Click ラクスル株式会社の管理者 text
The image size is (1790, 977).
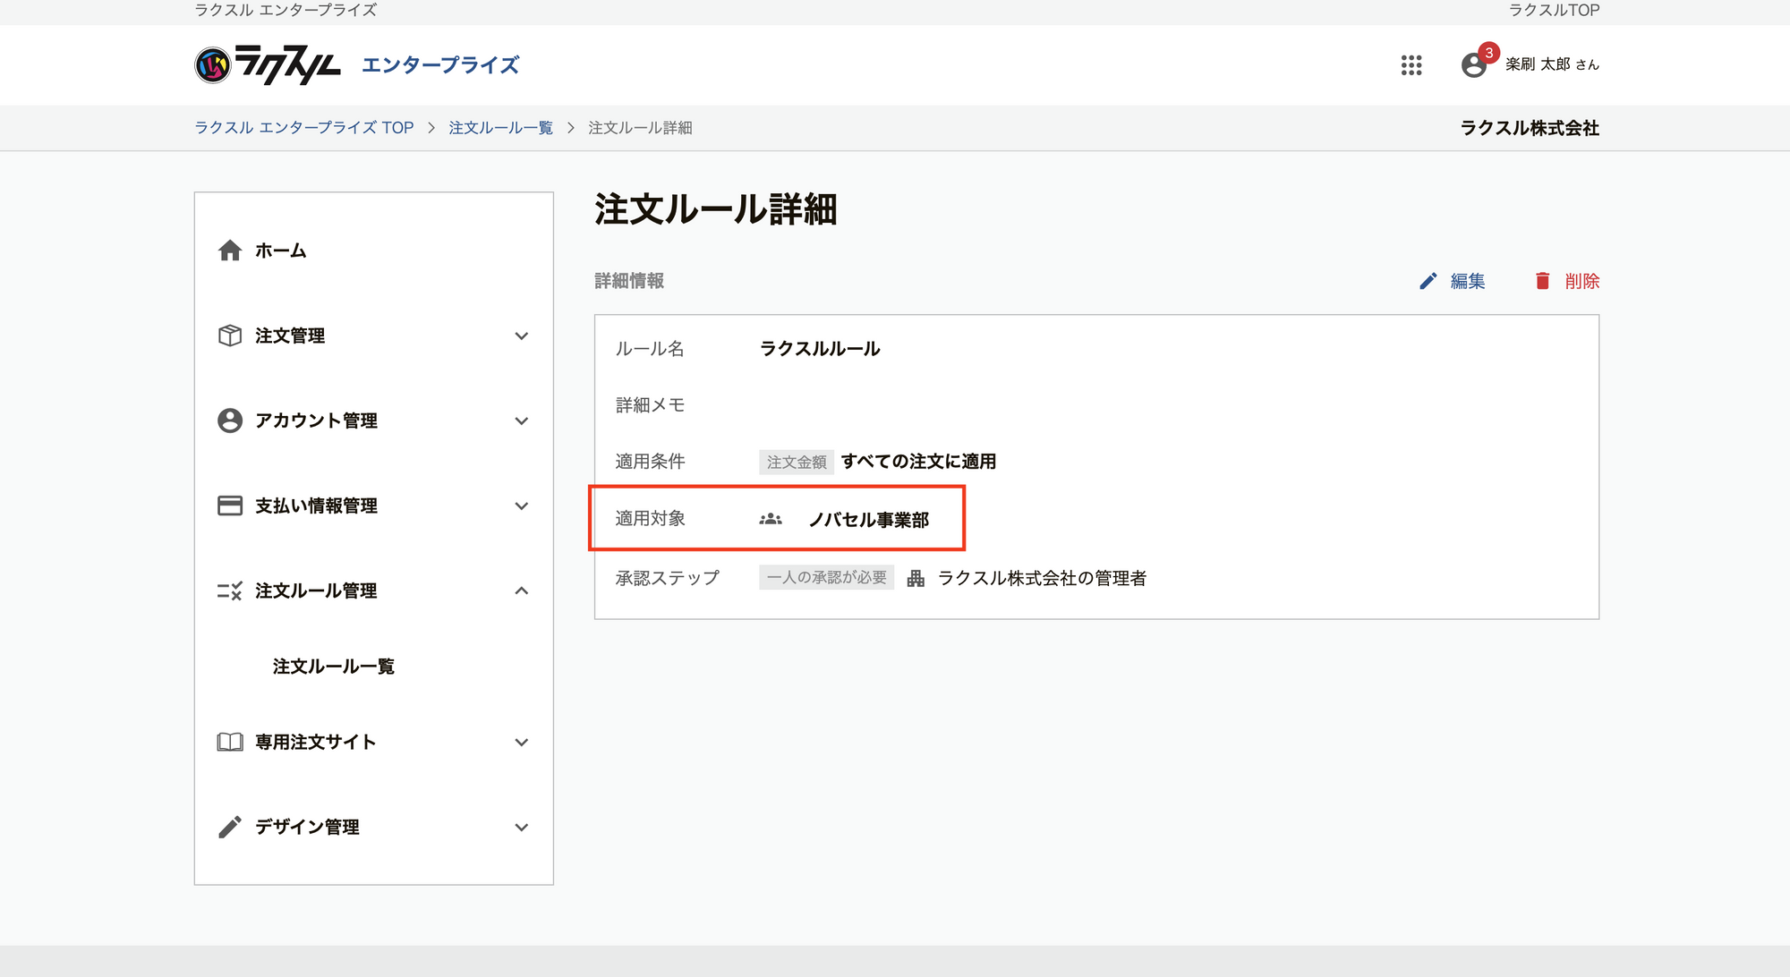(1042, 578)
